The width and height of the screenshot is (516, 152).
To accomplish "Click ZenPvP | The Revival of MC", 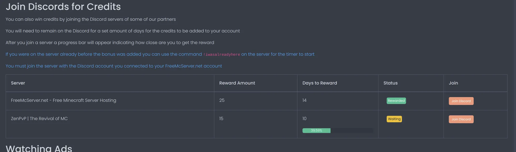I will [39, 119].
